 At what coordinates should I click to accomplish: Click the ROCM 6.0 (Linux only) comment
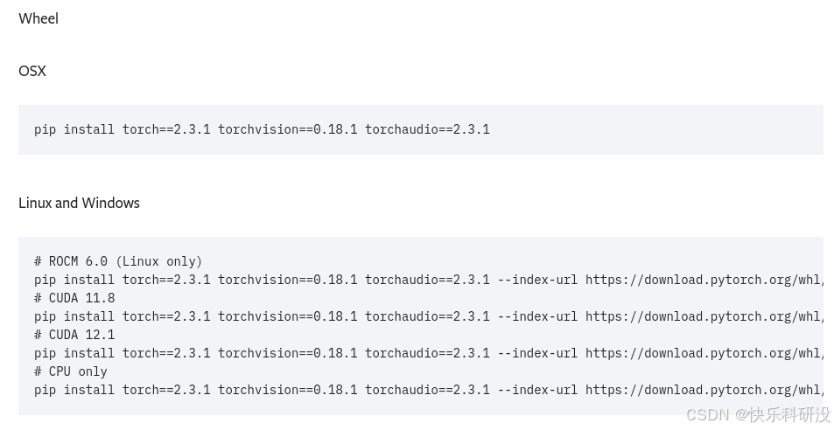point(118,261)
